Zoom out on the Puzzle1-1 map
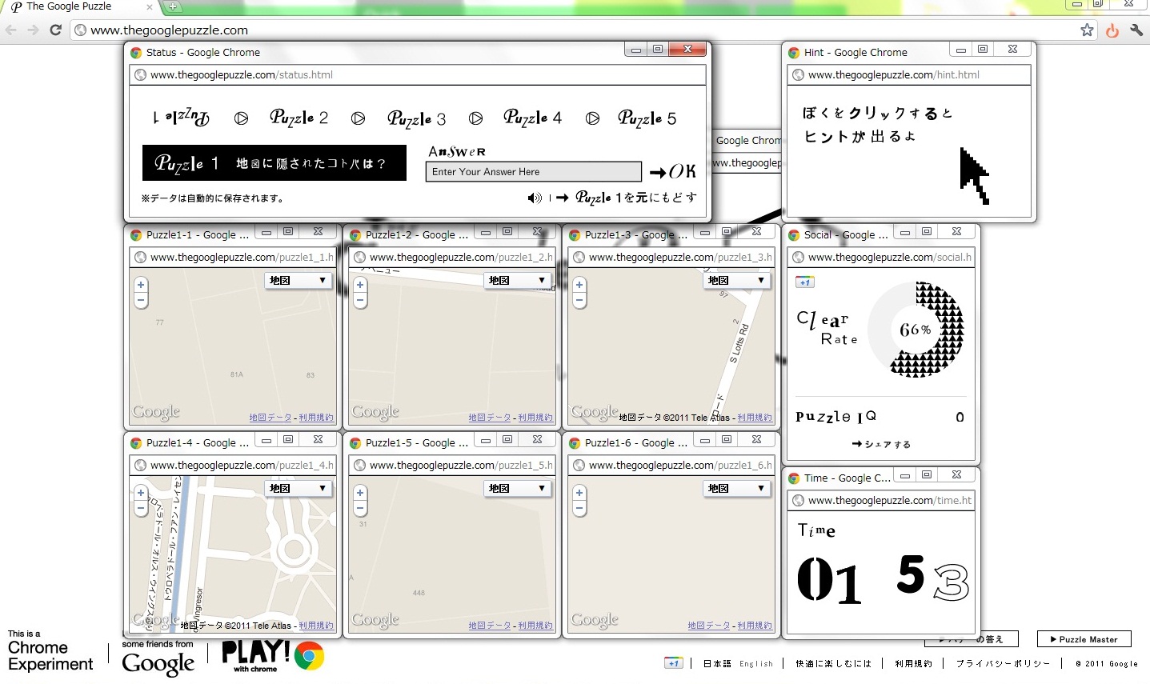 point(141,301)
